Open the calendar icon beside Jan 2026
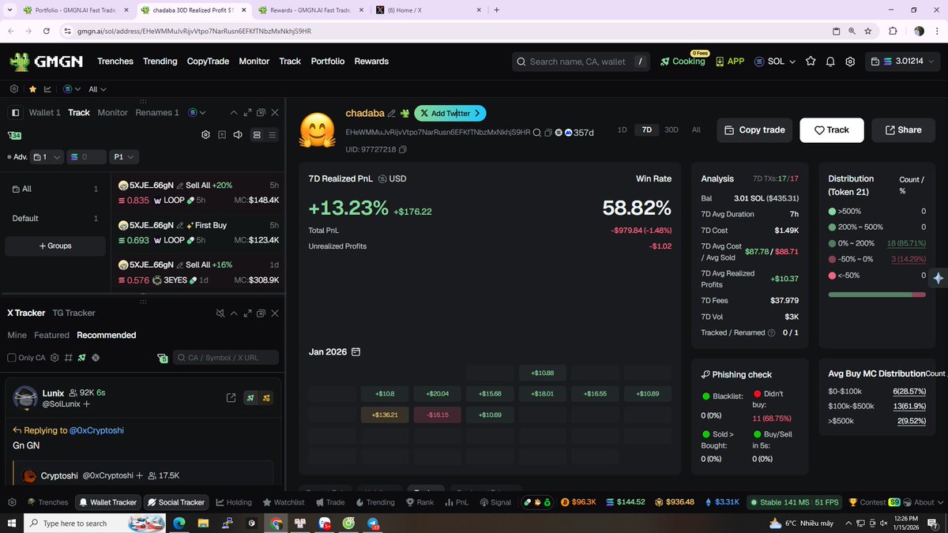948x533 pixels. pos(355,351)
